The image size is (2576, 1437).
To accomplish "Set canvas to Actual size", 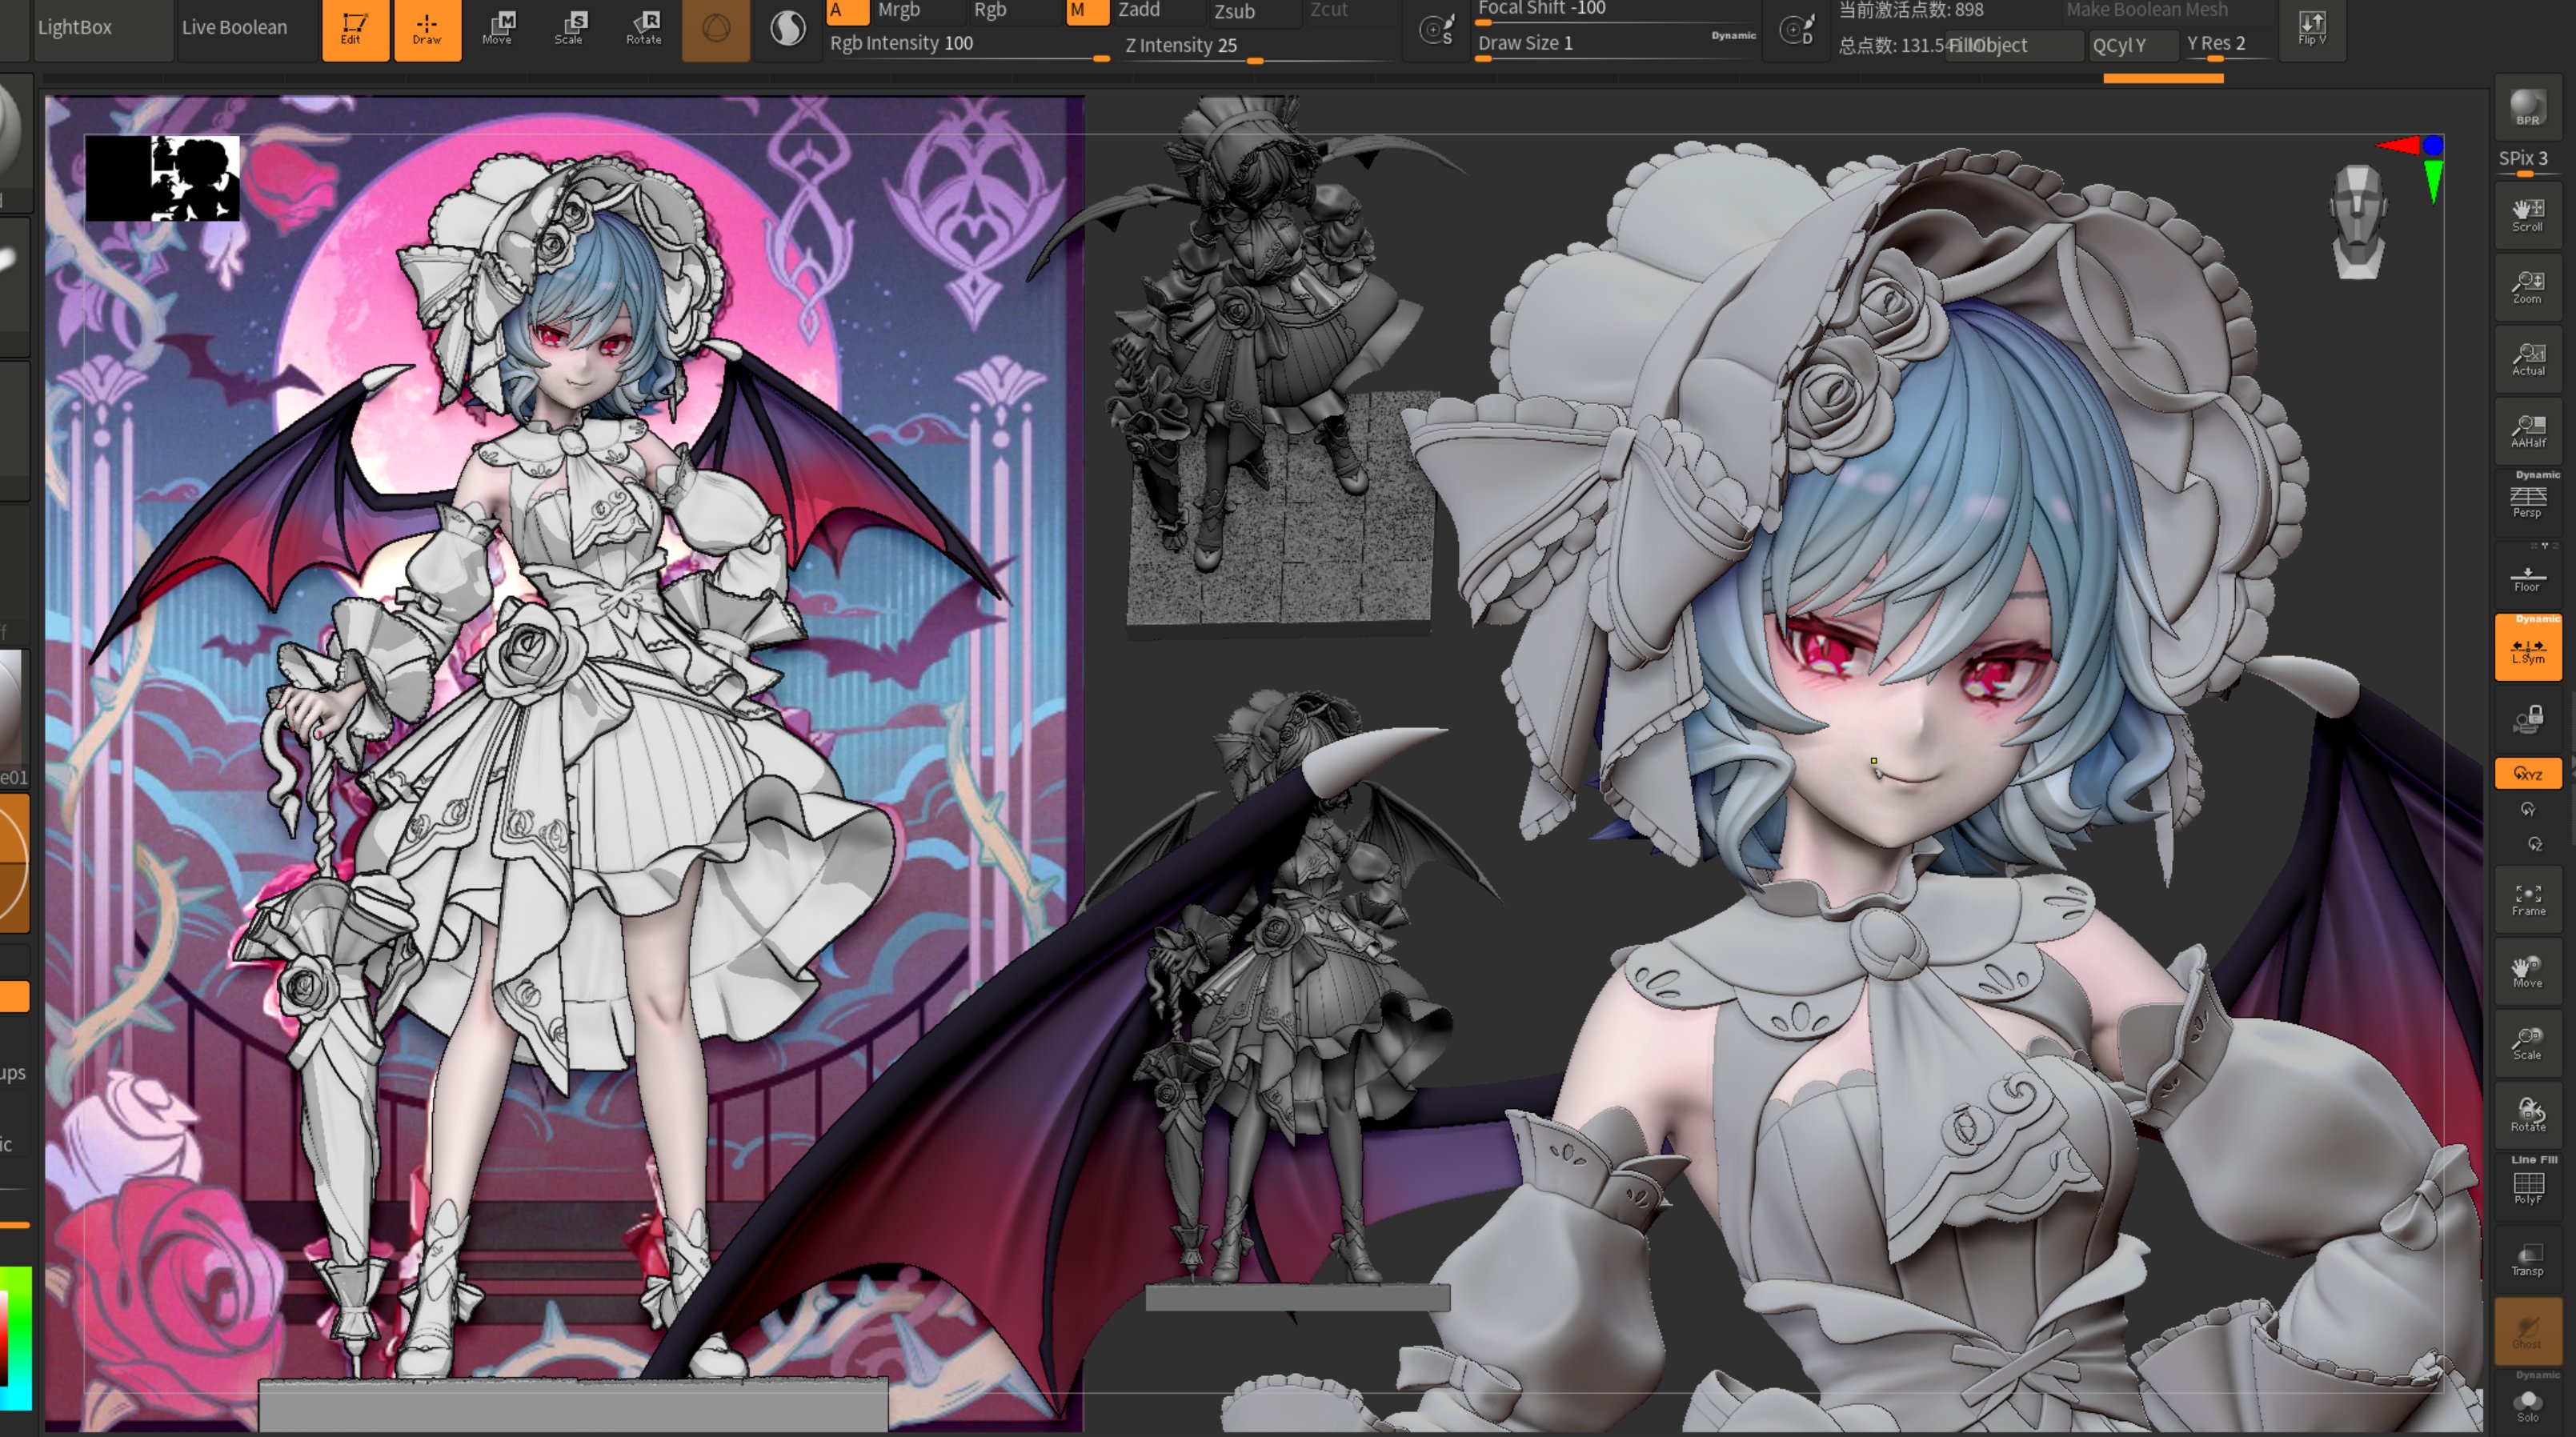I will [x=2527, y=359].
